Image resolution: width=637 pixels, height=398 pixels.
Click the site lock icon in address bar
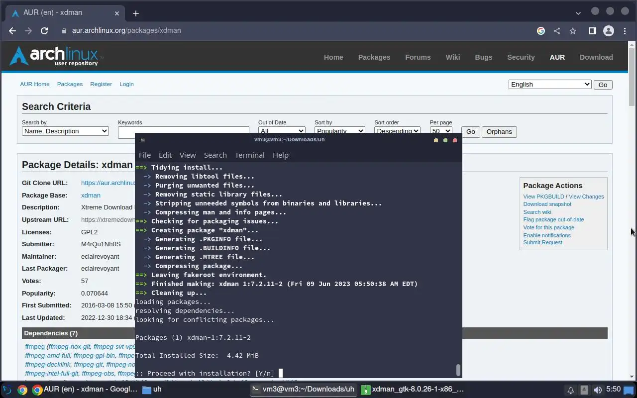point(64,30)
